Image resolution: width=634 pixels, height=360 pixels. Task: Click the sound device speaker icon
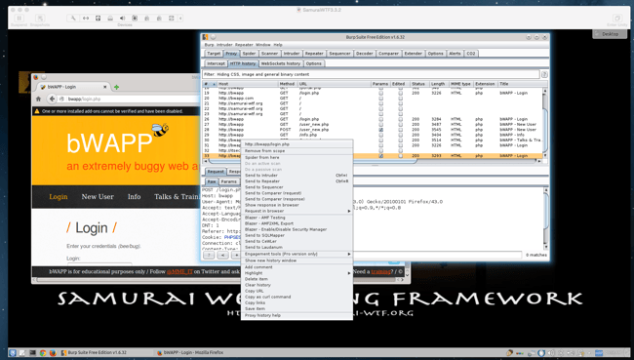click(x=122, y=19)
